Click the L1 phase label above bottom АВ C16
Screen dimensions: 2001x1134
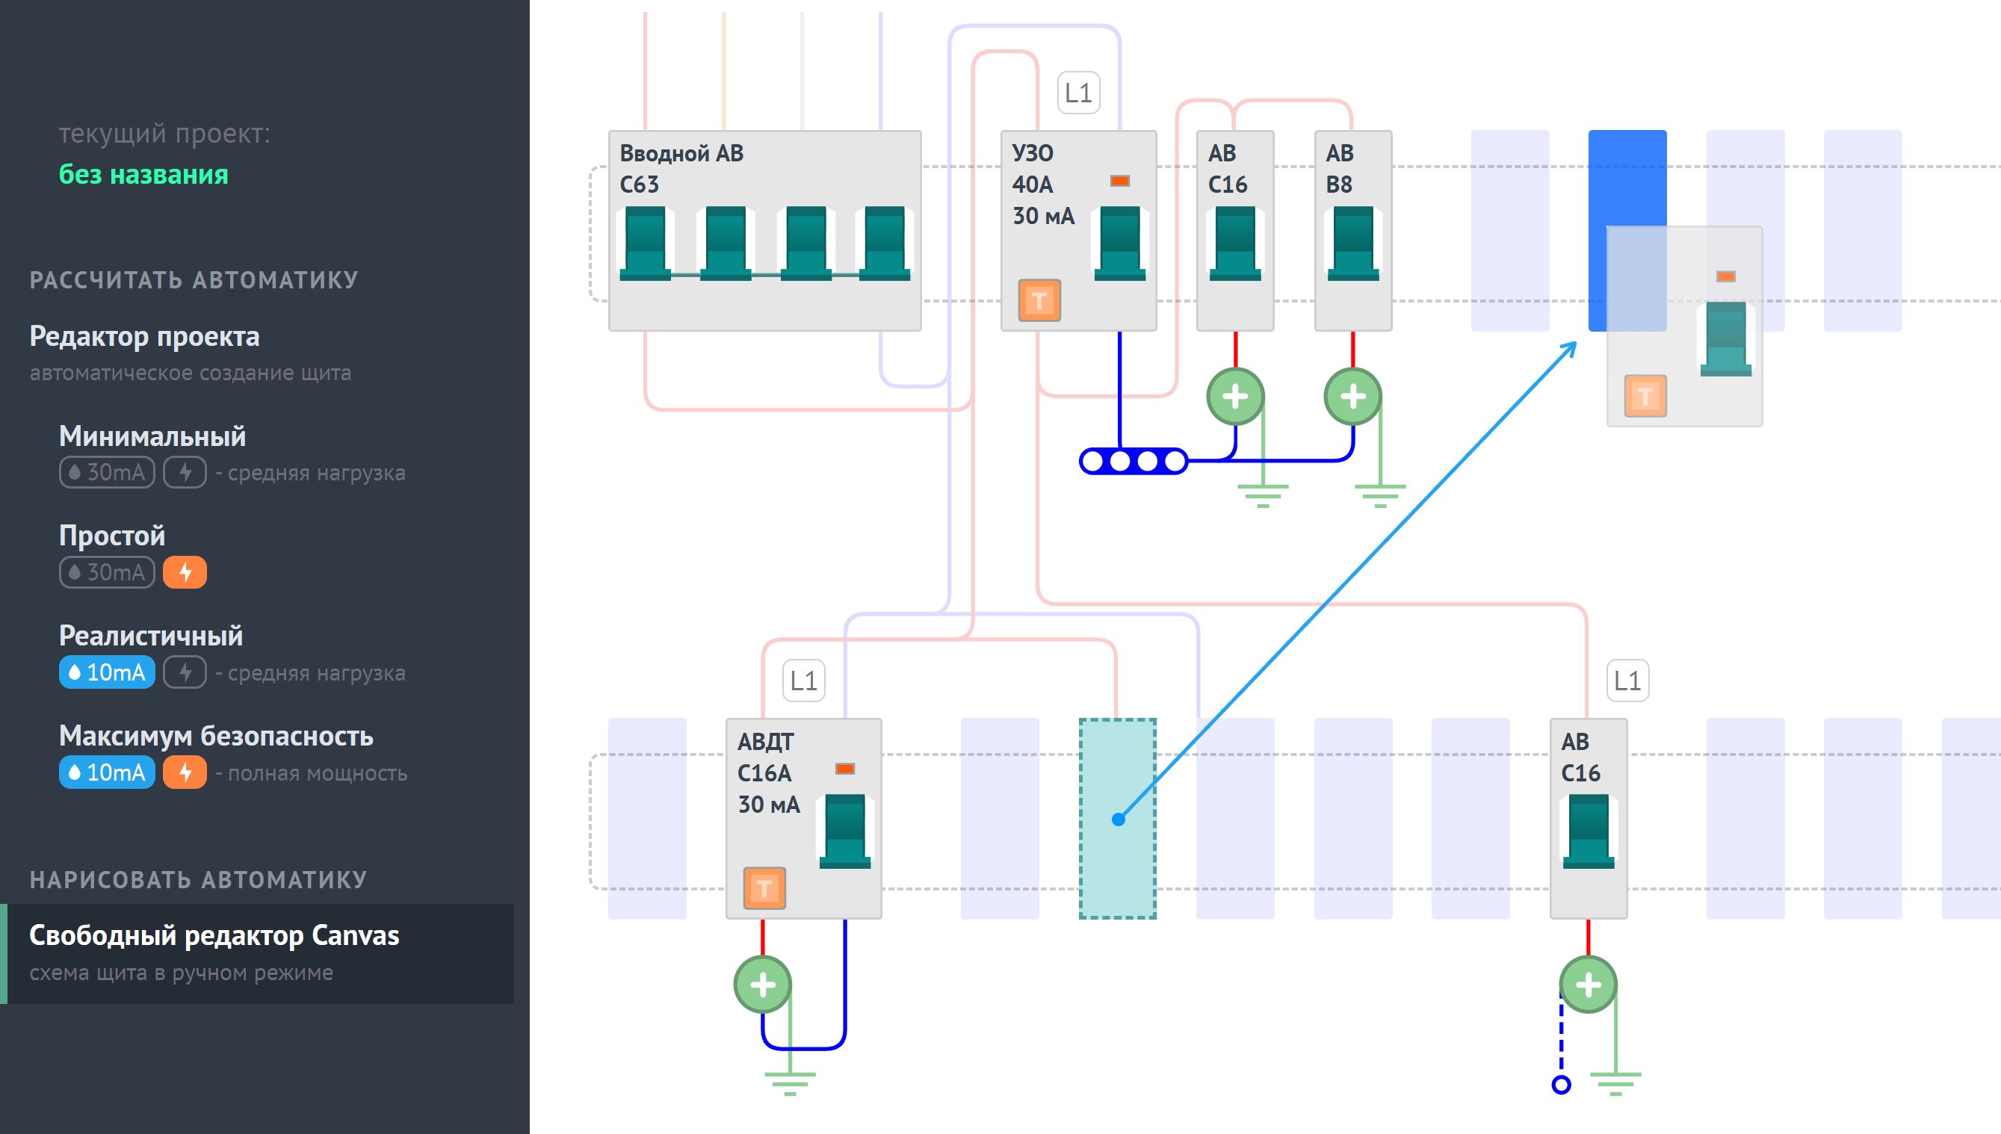coord(1627,681)
